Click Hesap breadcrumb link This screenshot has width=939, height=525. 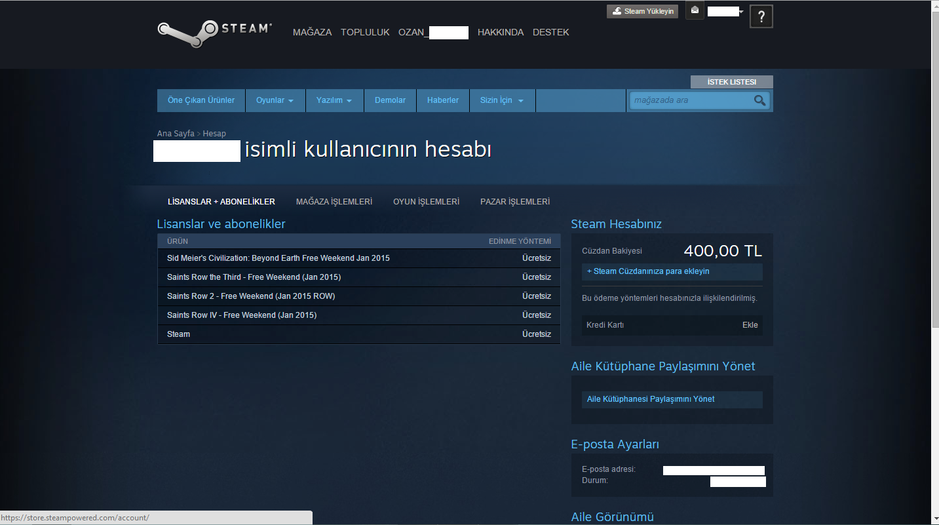click(x=214, y=134)
